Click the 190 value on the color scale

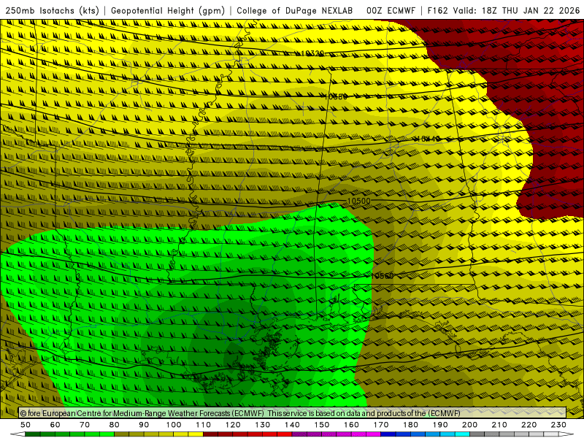pos(440,425)
